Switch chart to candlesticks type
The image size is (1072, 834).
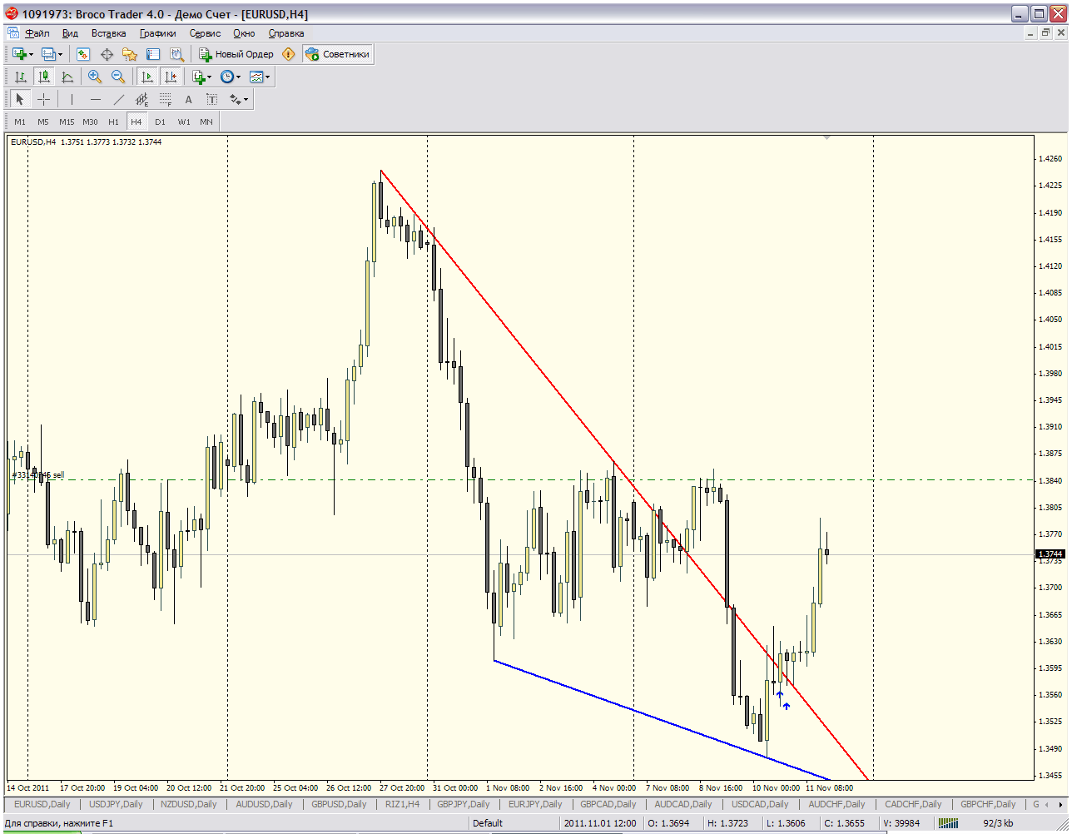pos(44,77)
